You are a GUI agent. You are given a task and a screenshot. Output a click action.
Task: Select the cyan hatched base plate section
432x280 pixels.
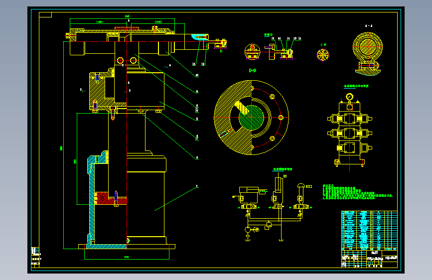(106, 247)
